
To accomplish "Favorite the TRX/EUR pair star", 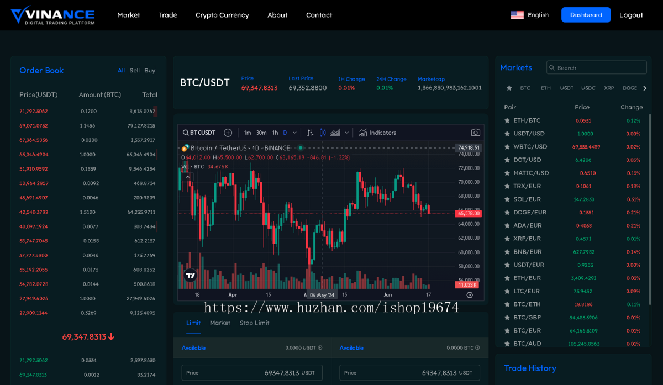I will tap(507, 186).
